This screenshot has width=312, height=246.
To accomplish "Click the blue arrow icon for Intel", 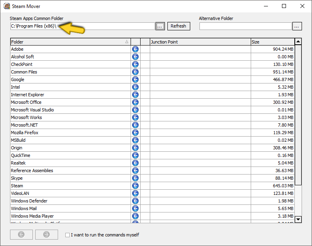I will pos(135,87).
